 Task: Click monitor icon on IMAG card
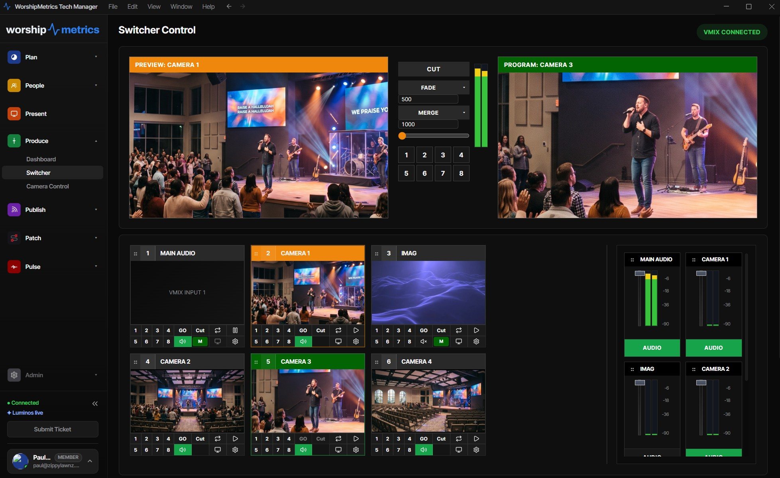(x=459, y=341)
